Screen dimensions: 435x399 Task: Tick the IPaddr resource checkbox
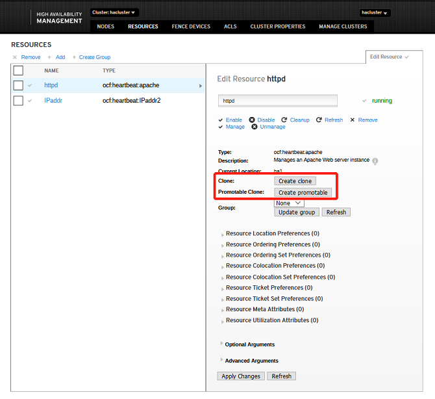coord(18,101)
